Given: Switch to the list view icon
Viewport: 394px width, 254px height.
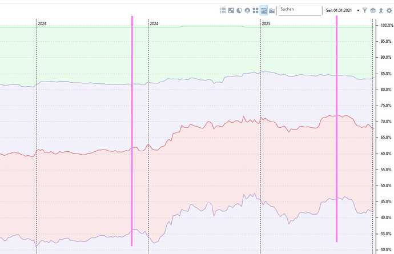Looking at the screenshot, I should coord(223,10).
